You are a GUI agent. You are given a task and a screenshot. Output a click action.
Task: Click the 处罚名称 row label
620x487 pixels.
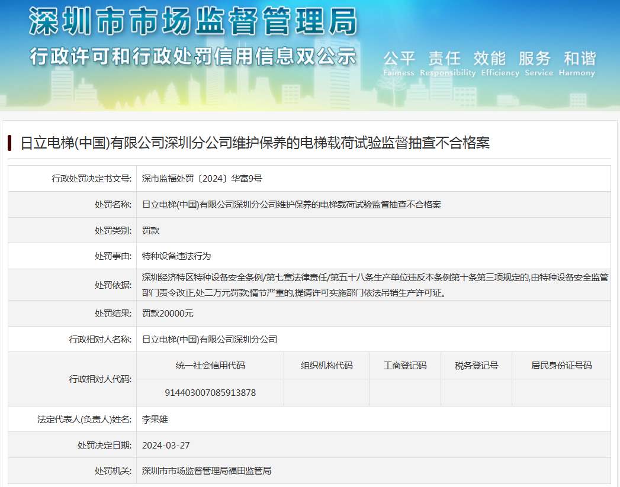[113, 205]
